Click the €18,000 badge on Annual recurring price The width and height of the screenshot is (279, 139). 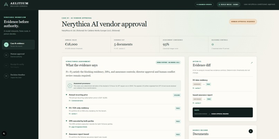(177, 95)
